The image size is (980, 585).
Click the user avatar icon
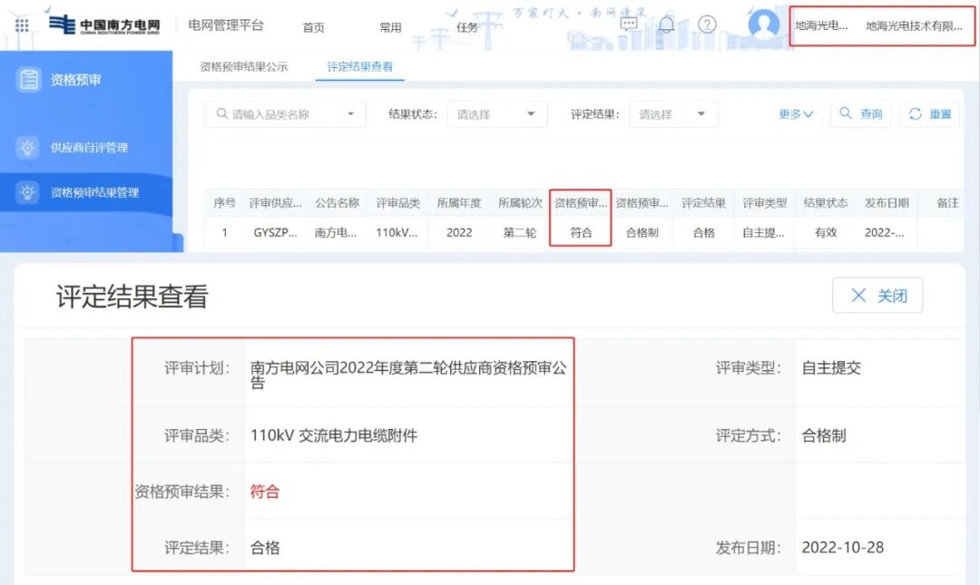[764, 24]
